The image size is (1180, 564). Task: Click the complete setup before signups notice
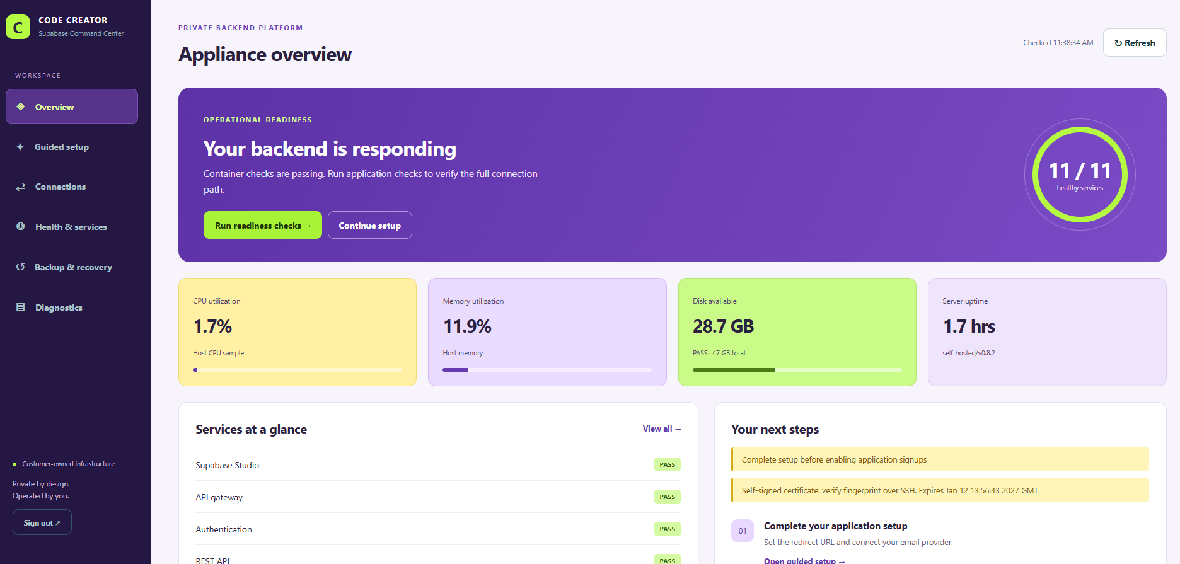940,459
